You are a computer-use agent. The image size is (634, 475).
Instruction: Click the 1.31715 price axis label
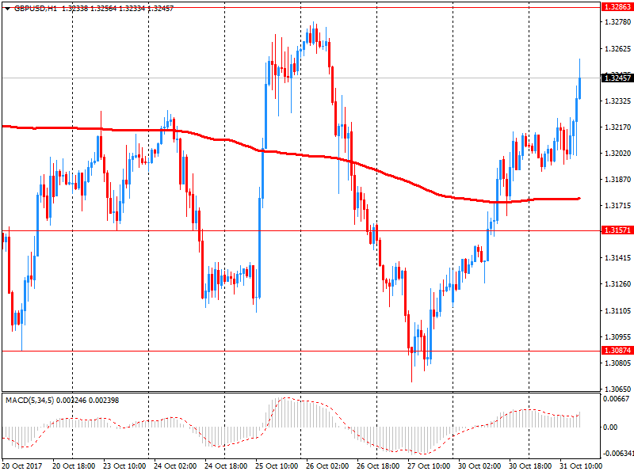pos(617,206)
